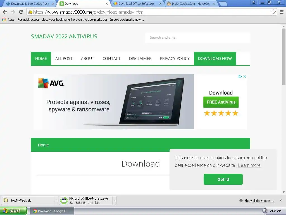Close the MajorGeeks.Com tab

[x=214, y=4]
